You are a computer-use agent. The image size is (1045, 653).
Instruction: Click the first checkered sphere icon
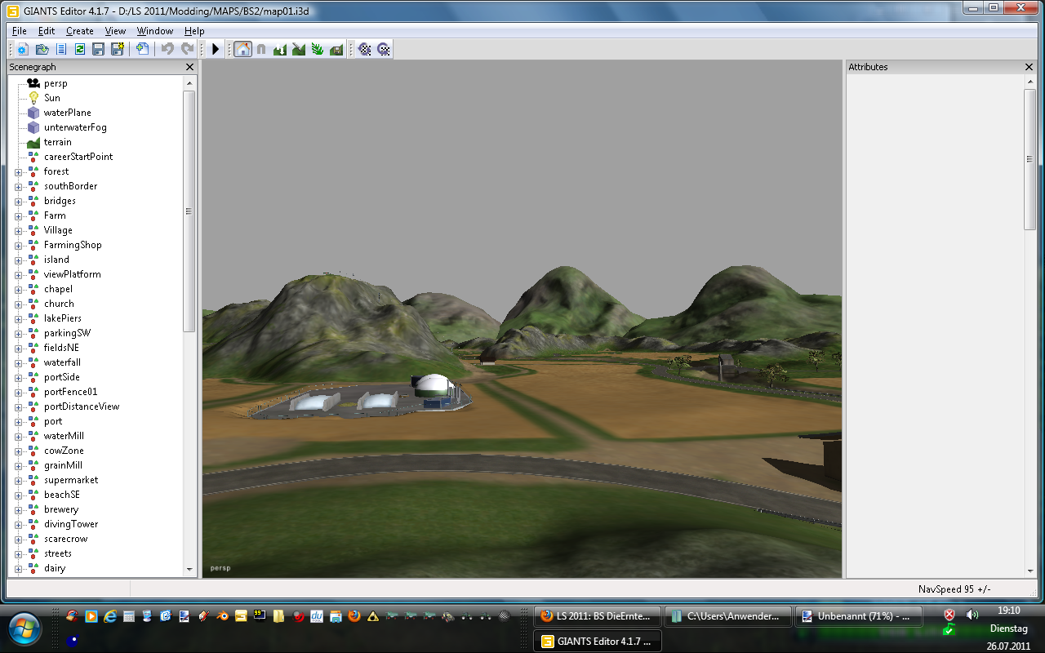[364, 49]
